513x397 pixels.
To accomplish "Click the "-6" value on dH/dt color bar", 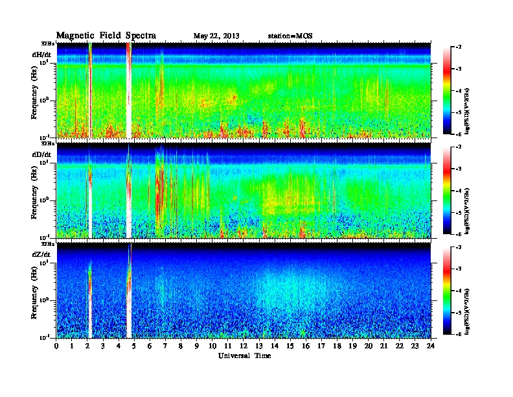I will tap(459, 134).
